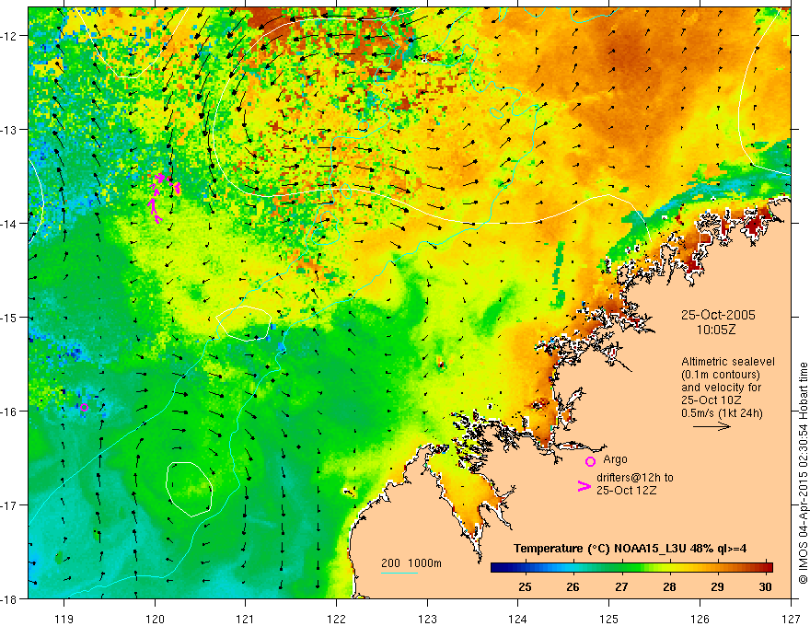Click the longitude axis label 121
Image resolution: width=810 pixels, height=626 pixels.
pyautogui.click(x=245, y=619)
